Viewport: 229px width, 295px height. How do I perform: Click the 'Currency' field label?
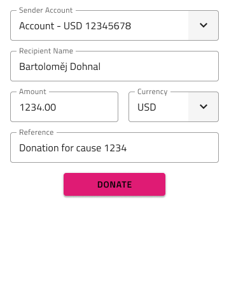click(x=153, y=92)
